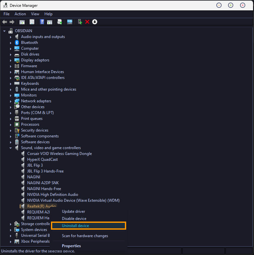Click the Network adapters category icon

pos(17,101)
